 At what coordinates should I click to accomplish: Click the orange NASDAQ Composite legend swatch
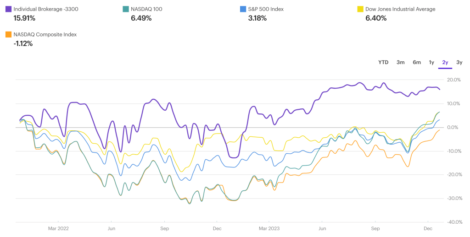[8, 34]
